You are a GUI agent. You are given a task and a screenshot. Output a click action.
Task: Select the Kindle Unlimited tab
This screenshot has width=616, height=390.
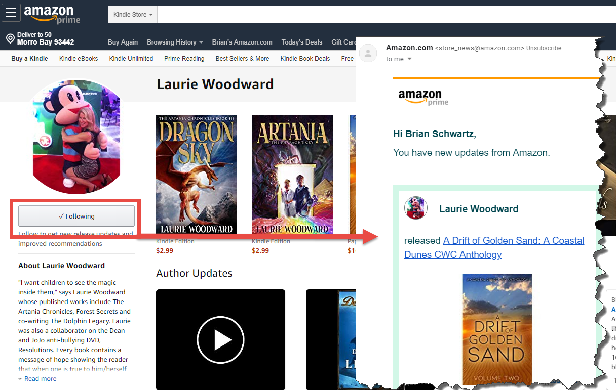(x=131, y=59)
